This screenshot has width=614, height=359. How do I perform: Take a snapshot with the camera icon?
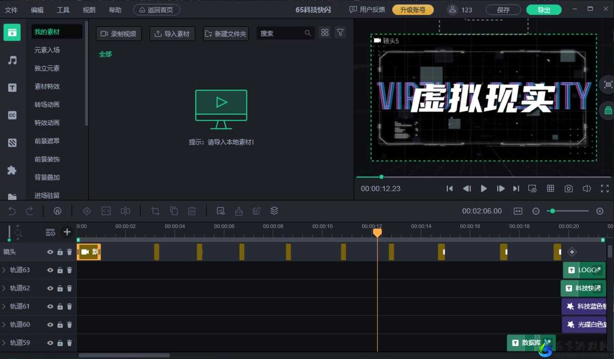pos(569,188)
